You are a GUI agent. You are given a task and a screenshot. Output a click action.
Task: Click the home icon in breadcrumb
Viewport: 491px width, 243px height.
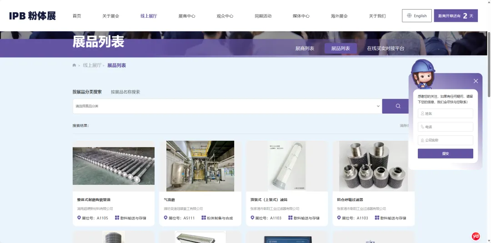(74, 65)
